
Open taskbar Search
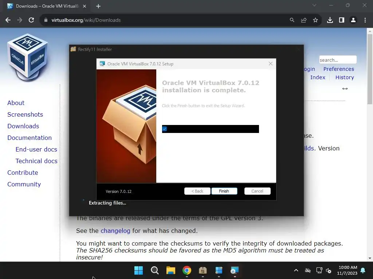coord(154,270)
